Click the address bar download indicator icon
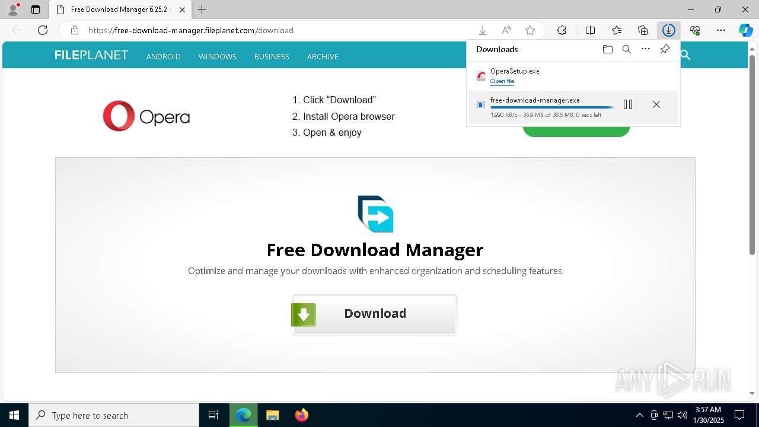Viewport: 759px width, 427px height. [x=483, y=30]
